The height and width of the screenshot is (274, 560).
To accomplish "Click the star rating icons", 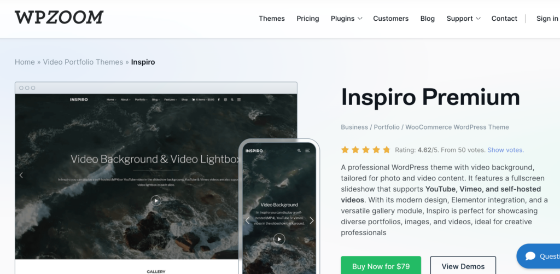I will tap(366, 150).
